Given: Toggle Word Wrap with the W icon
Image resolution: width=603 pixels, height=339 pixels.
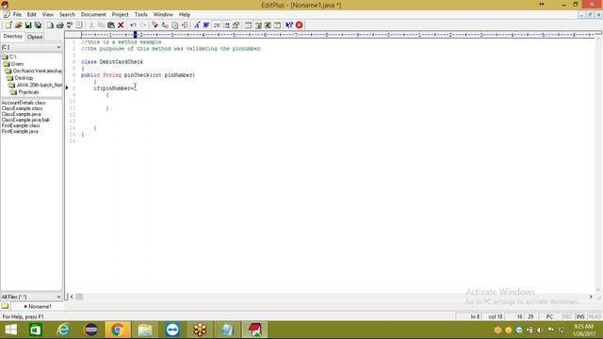Looking at the screenshot, I should pos(206,25).
